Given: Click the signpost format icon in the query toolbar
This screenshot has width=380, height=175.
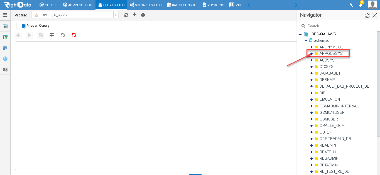Looking at the screenshot, I should [x=52, y=35].
